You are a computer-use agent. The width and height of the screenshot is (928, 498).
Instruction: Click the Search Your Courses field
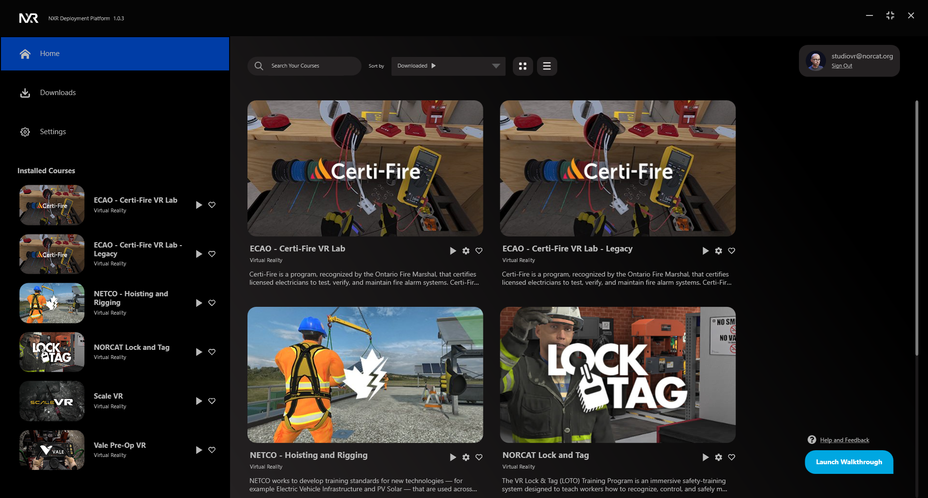click(312, 66)
